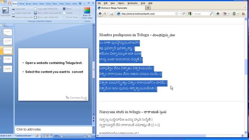Image resolution: width=249 pixels, height=140 pixels.
Task: Open the URL history dropdown arrow
Action: (x=180, y=14)
